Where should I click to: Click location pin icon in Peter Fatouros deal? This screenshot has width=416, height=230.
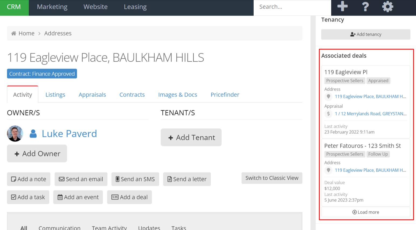click(x=328, y=170)
